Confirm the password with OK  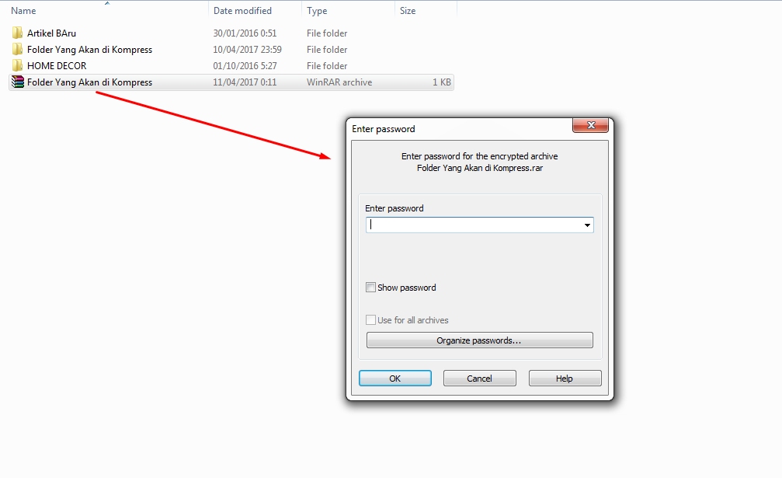tap(395, 379)
